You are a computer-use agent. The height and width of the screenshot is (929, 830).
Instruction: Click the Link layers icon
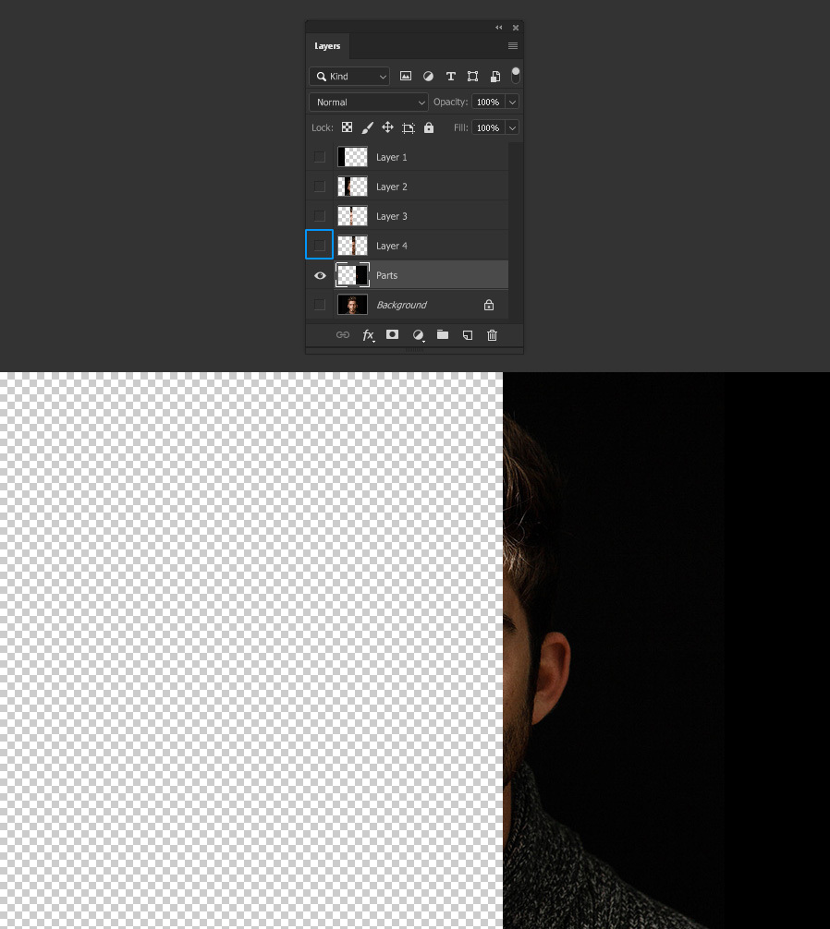pos(343,334)
